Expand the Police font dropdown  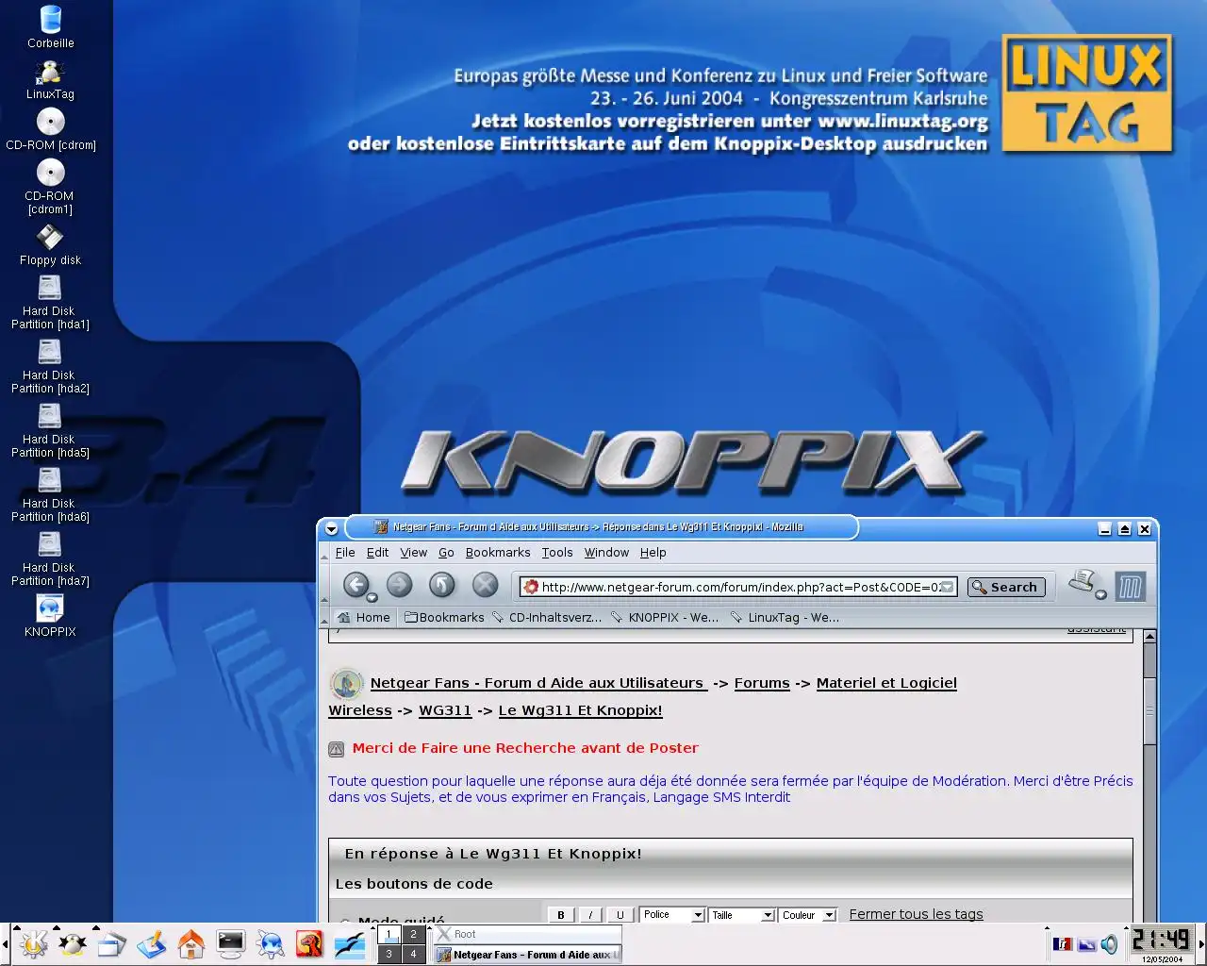[672, 915]
